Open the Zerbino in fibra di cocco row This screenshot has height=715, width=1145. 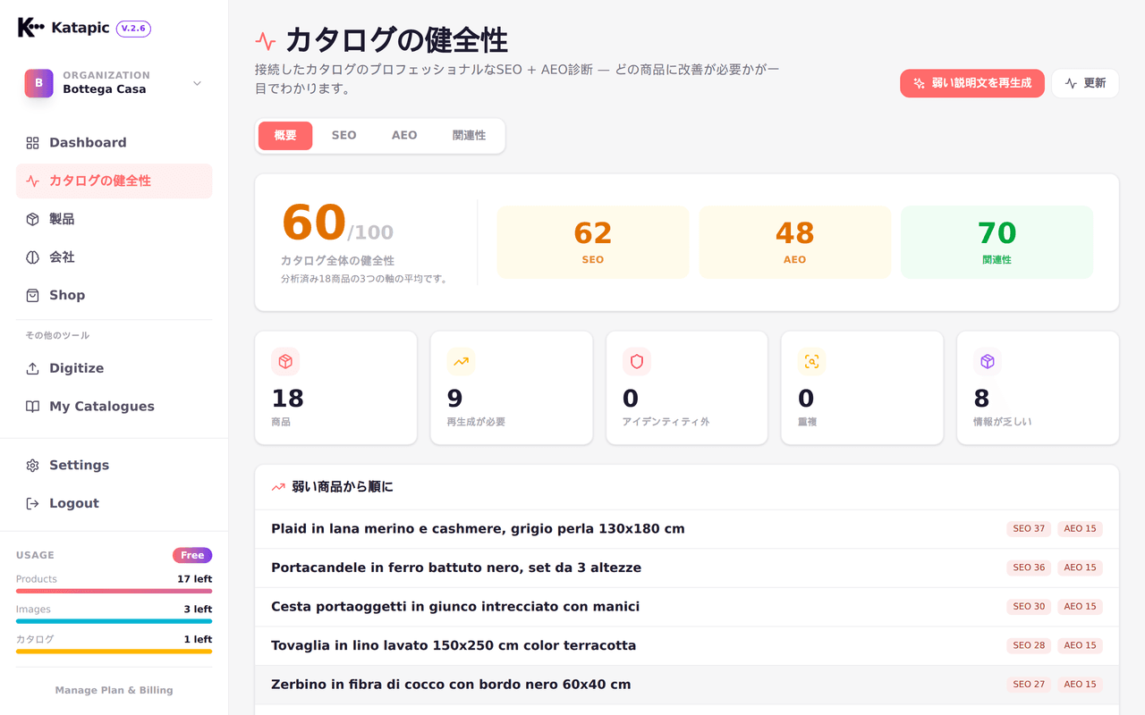[x=687, y=685]
